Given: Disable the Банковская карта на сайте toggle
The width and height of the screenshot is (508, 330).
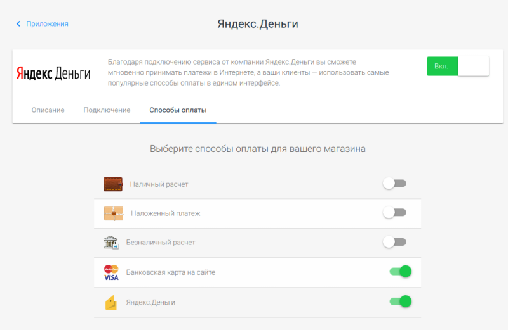Looking at the screenshot, I should (401, 271).
